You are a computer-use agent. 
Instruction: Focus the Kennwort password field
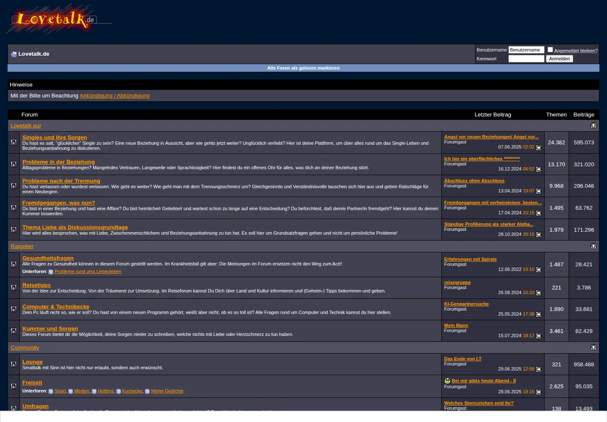pos(526,59)
